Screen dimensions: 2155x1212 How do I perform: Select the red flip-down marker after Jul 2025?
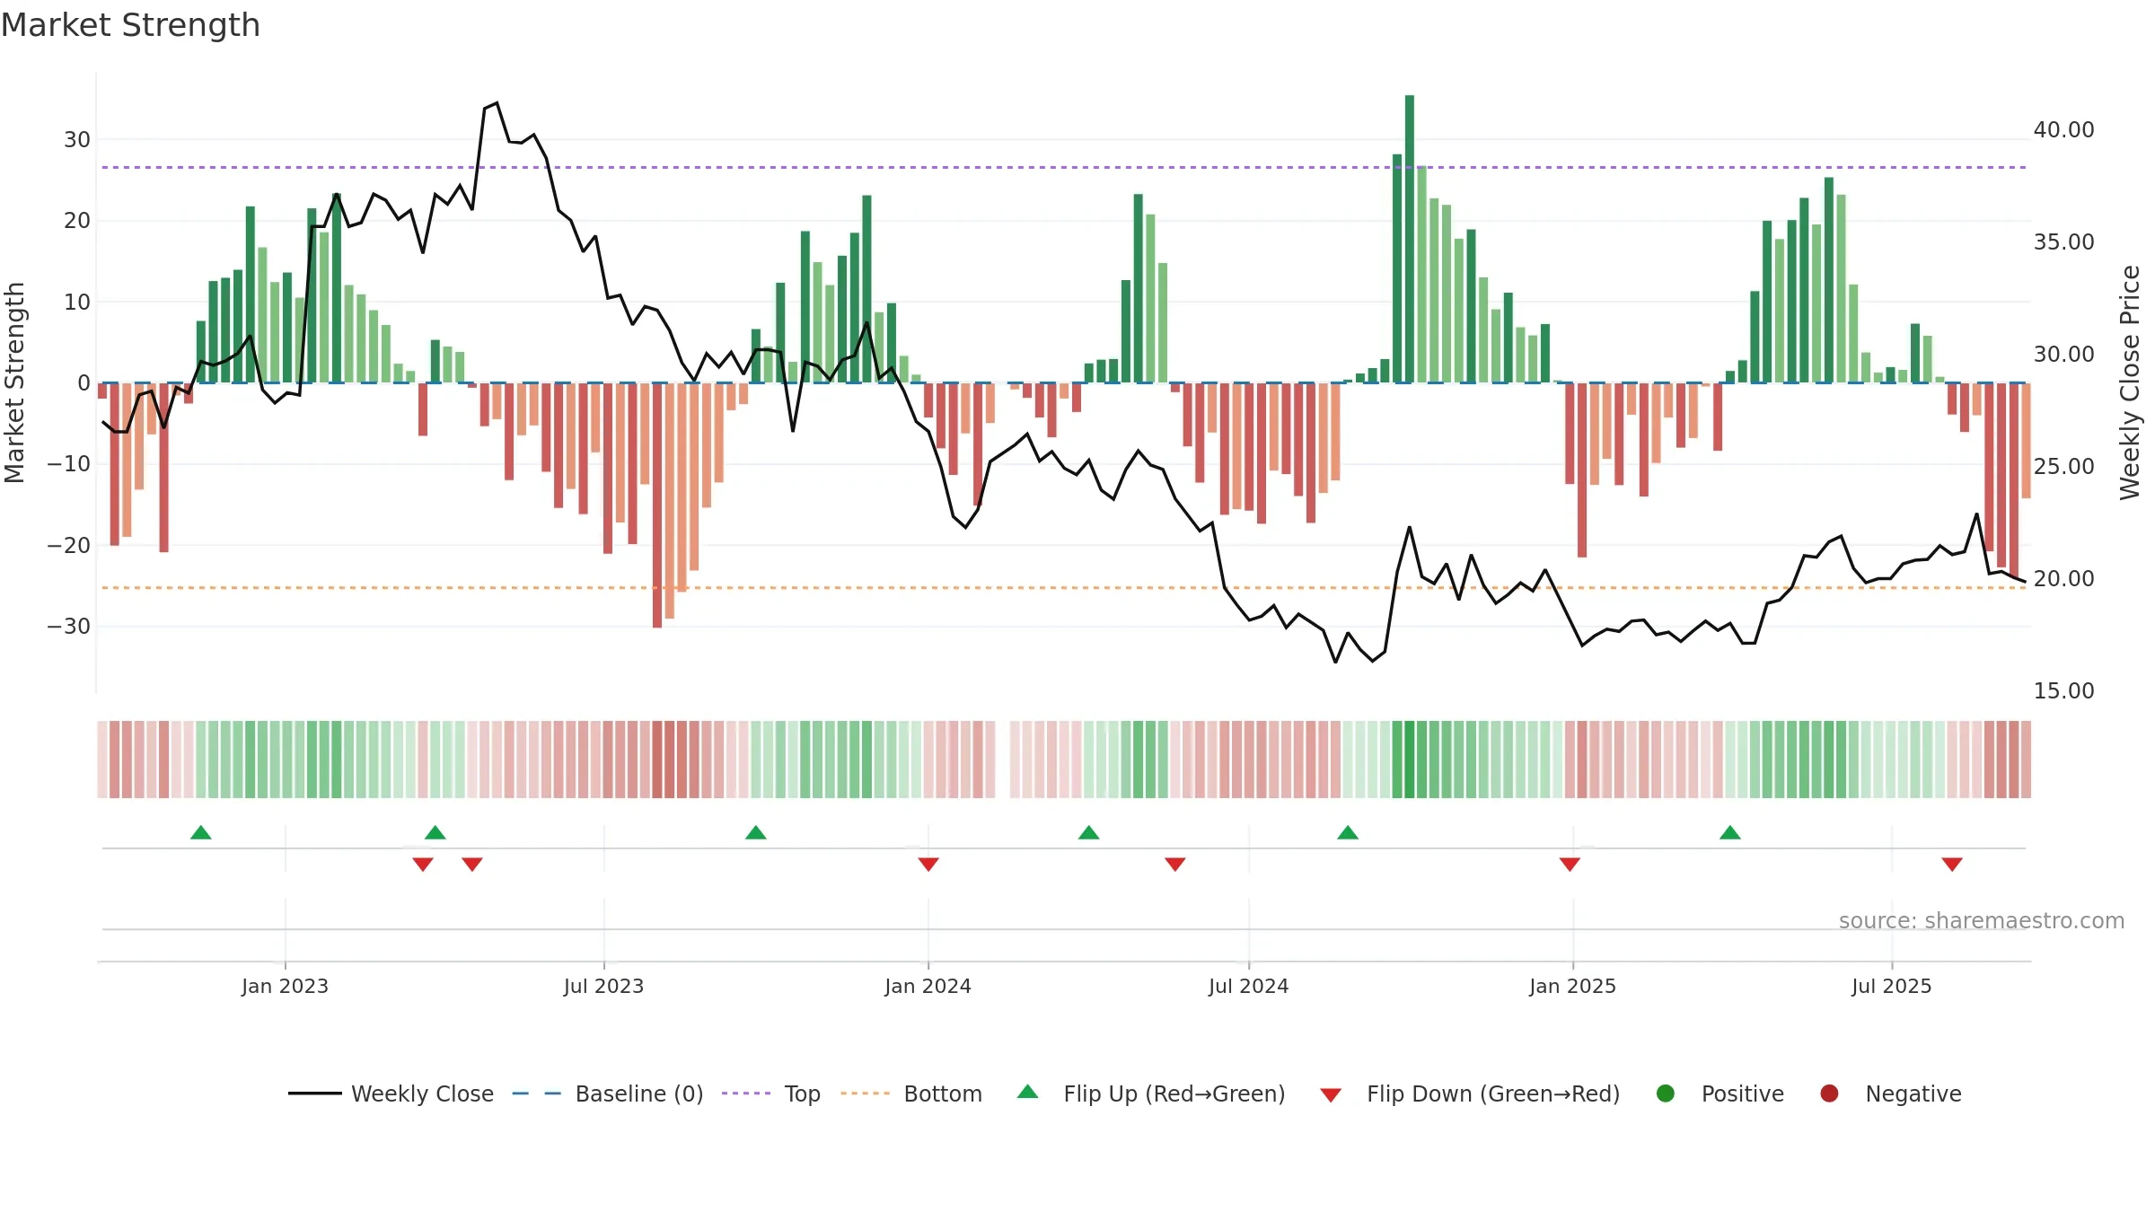tap(1952, 865)
